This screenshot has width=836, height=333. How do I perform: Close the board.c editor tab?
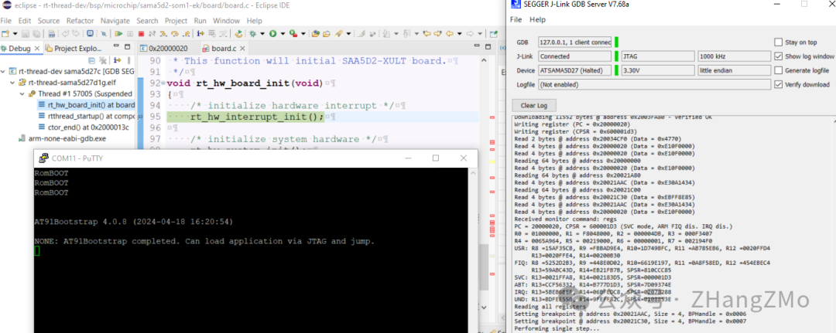click(x=241, y=49)
